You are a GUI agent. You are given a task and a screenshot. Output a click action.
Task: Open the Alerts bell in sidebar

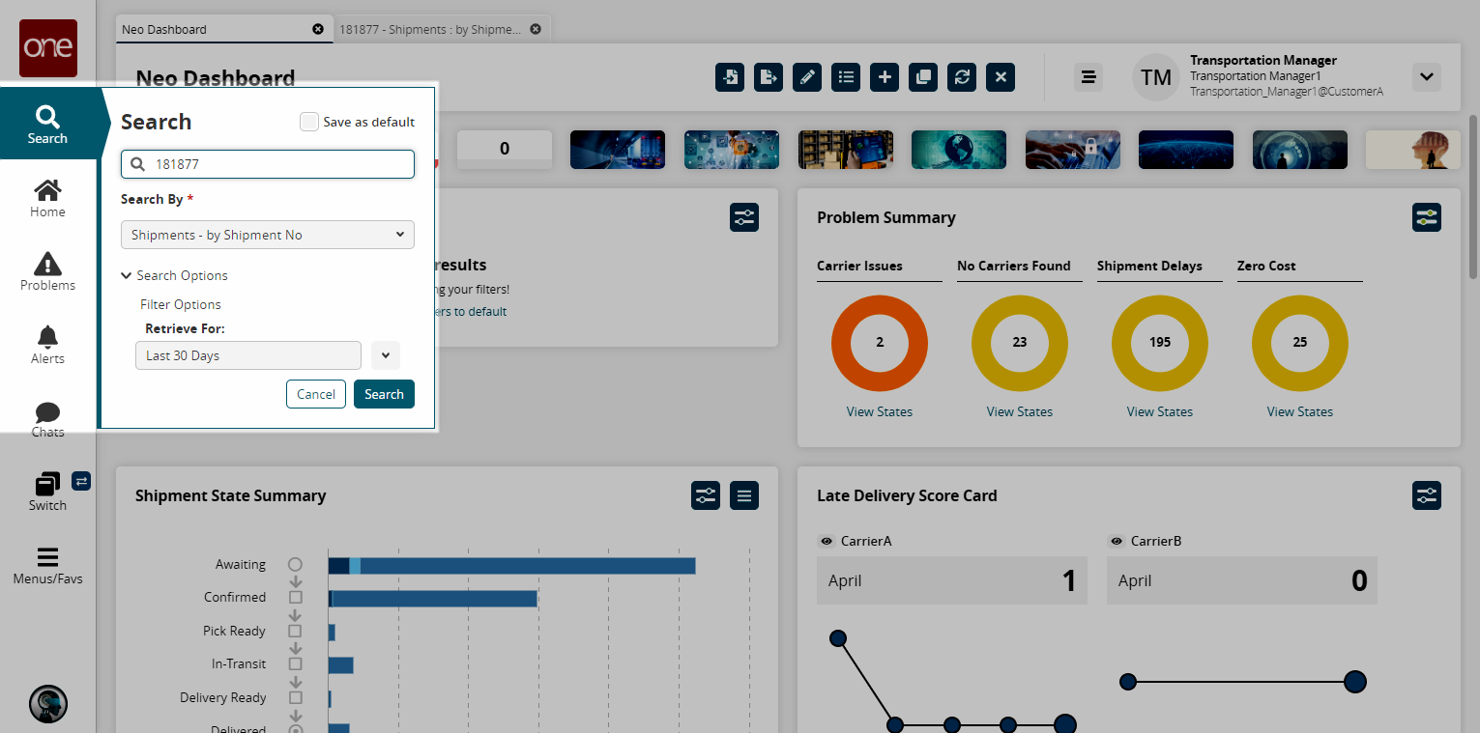pyautogui.click(x=47, y=345)
